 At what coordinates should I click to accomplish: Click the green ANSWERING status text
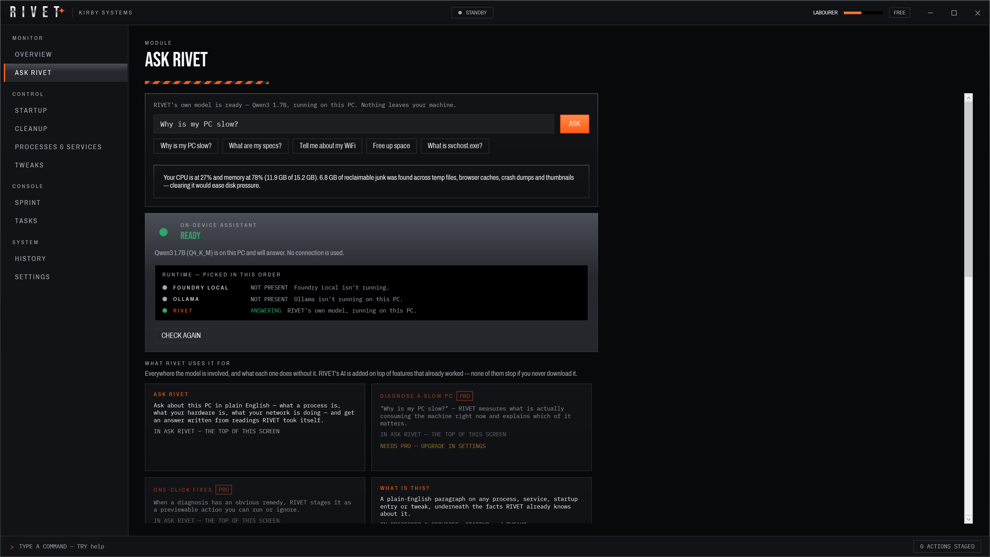(266, 310)
